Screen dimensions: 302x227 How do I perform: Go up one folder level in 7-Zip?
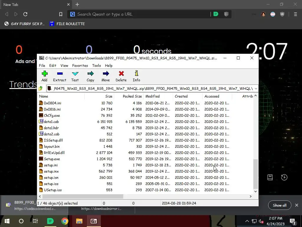coord(41,88)
